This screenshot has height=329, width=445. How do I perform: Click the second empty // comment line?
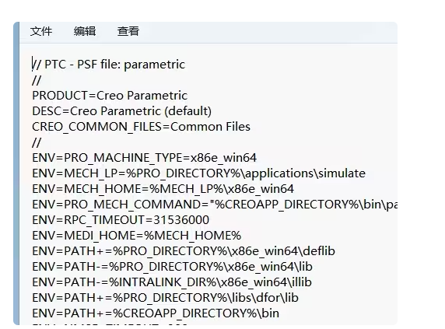[37, 142]
